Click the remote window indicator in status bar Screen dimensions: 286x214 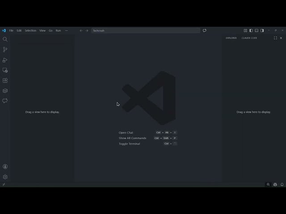click(x=4, y=184)
